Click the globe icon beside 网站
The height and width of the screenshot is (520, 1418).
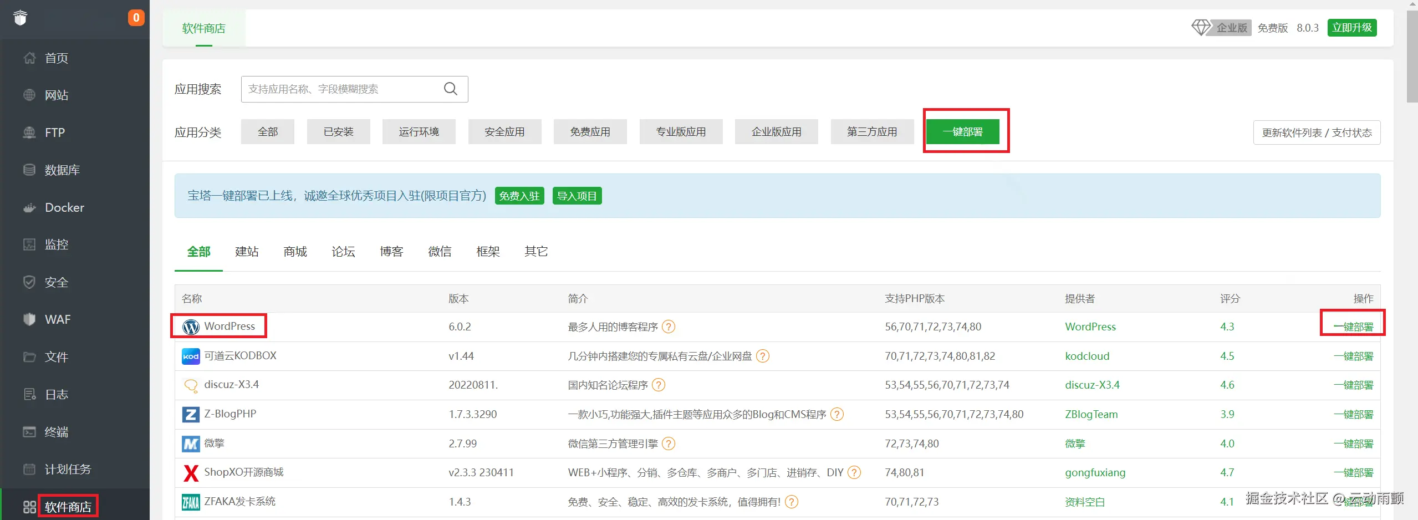(29, 95)
